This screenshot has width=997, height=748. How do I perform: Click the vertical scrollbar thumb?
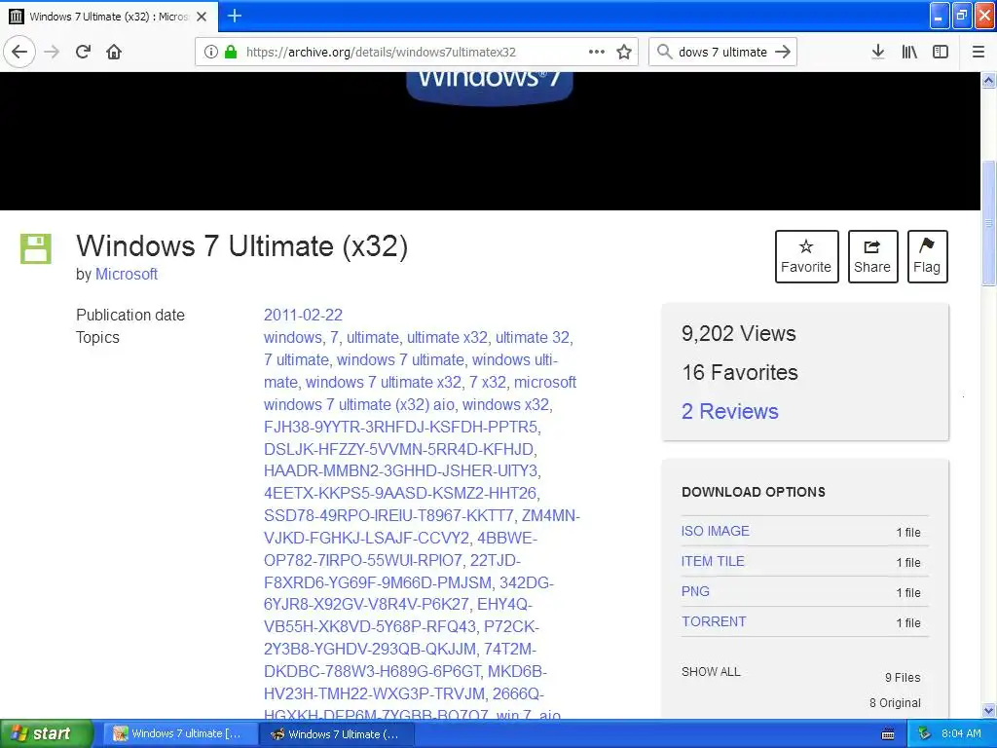(988, 223)
